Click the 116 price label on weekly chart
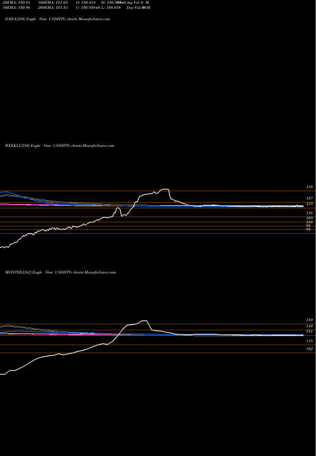This screenshot has height=456, width=316. click(x=309, y=213)
